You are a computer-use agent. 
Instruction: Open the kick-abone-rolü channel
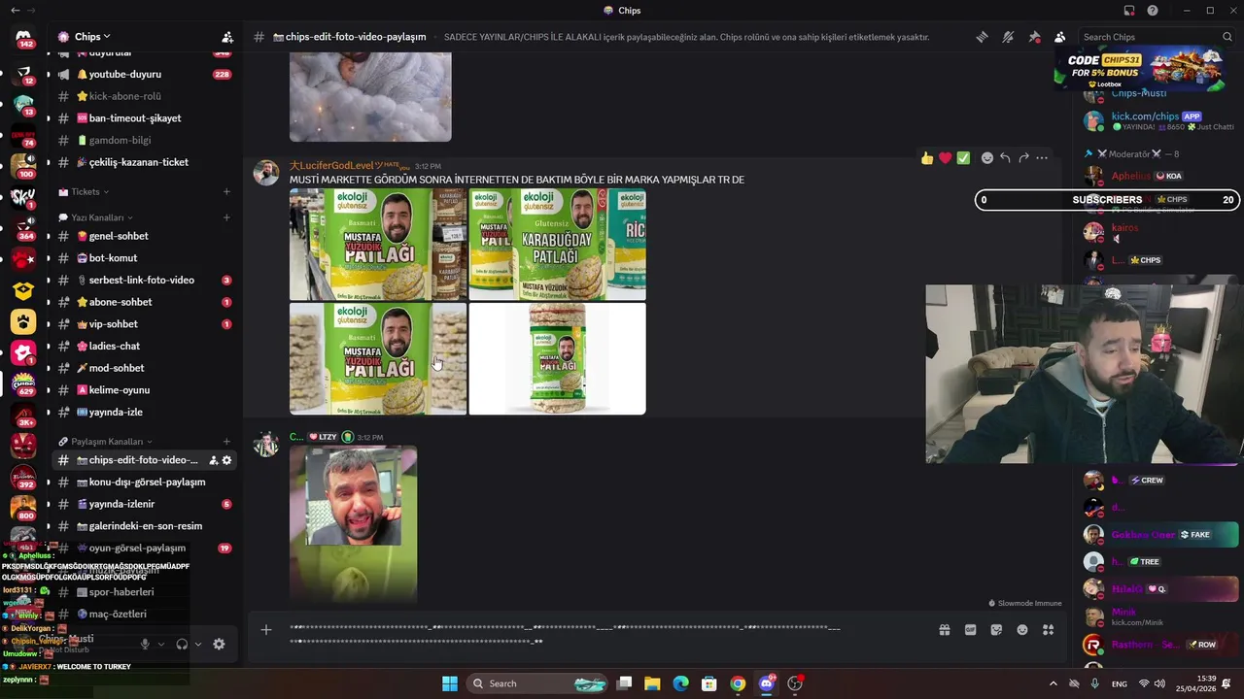[144, 96]
